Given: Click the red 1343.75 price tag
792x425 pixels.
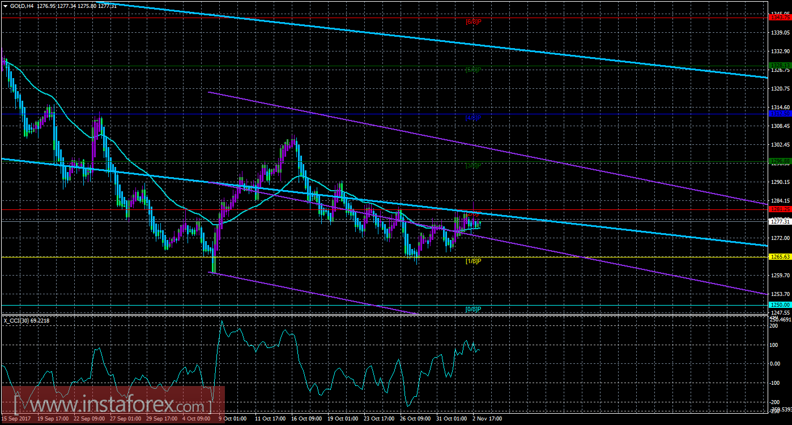Looking at the screenshot, I should point(780,18).
